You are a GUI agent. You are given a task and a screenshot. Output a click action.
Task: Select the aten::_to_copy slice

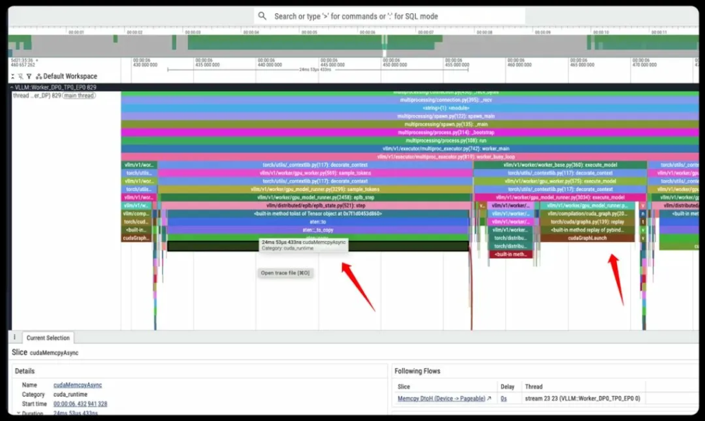point(318,230)
